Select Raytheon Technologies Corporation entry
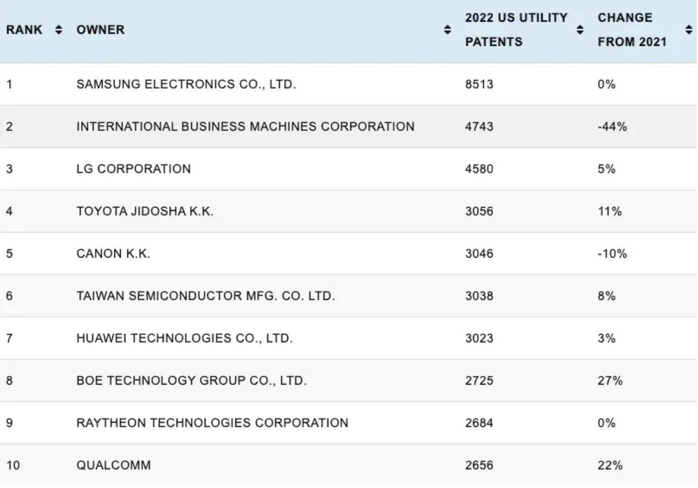The width and height of the screenshot is (698, 488). (x=212, y=423)
